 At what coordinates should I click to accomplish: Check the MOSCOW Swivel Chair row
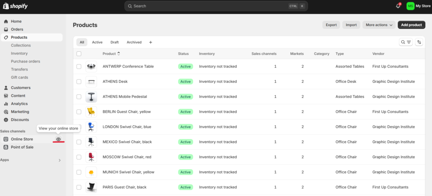(x=79, y=157)
